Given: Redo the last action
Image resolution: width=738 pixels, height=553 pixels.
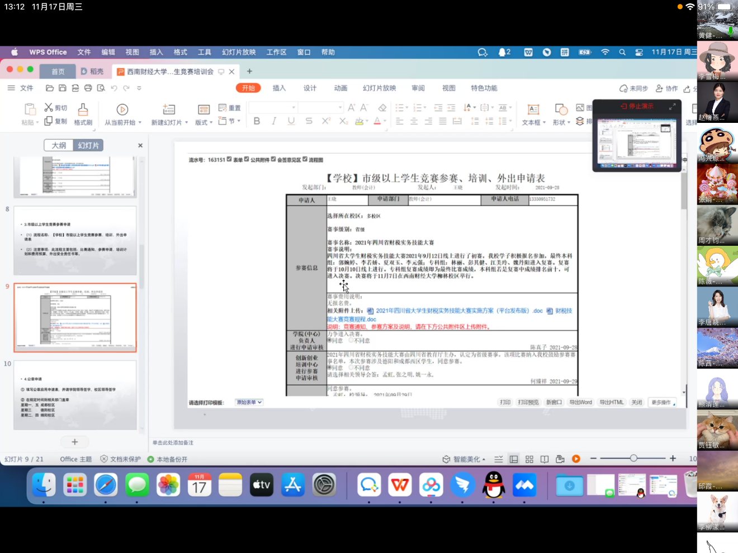Looking at the screenshot, I should [x=126, y=88].
